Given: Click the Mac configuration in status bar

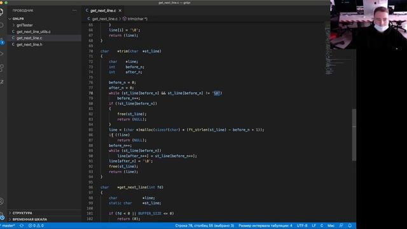Looking at the screenshot, I should (x=331, y=226).
